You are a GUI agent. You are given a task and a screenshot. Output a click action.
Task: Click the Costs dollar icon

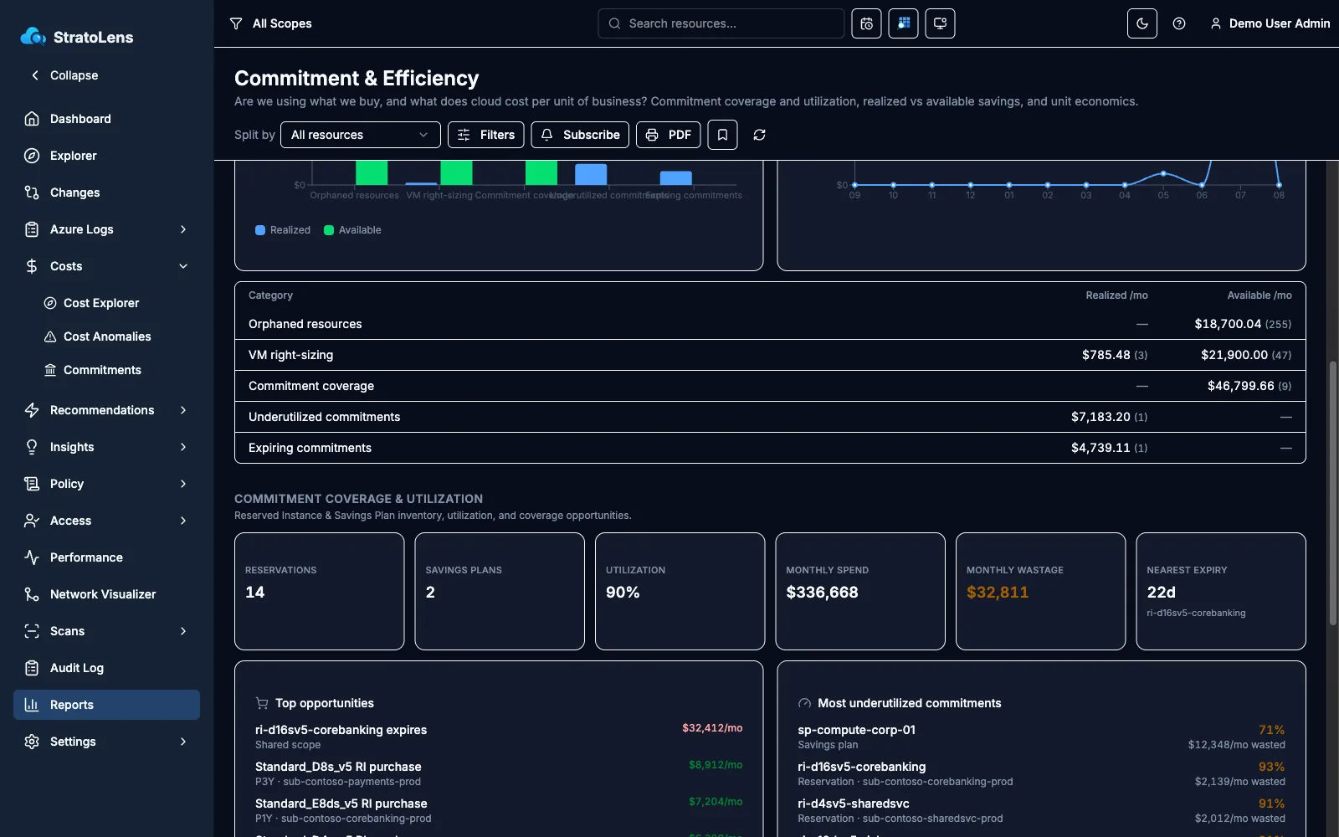[x=32, y=266]
